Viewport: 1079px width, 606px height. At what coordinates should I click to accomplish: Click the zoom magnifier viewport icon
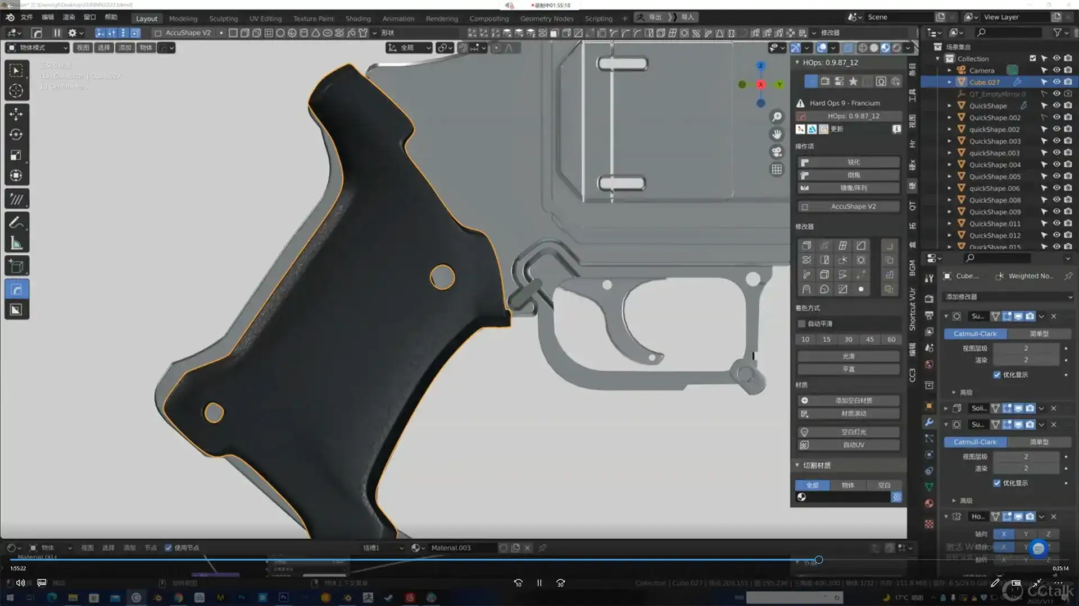(x=777, y=117)
